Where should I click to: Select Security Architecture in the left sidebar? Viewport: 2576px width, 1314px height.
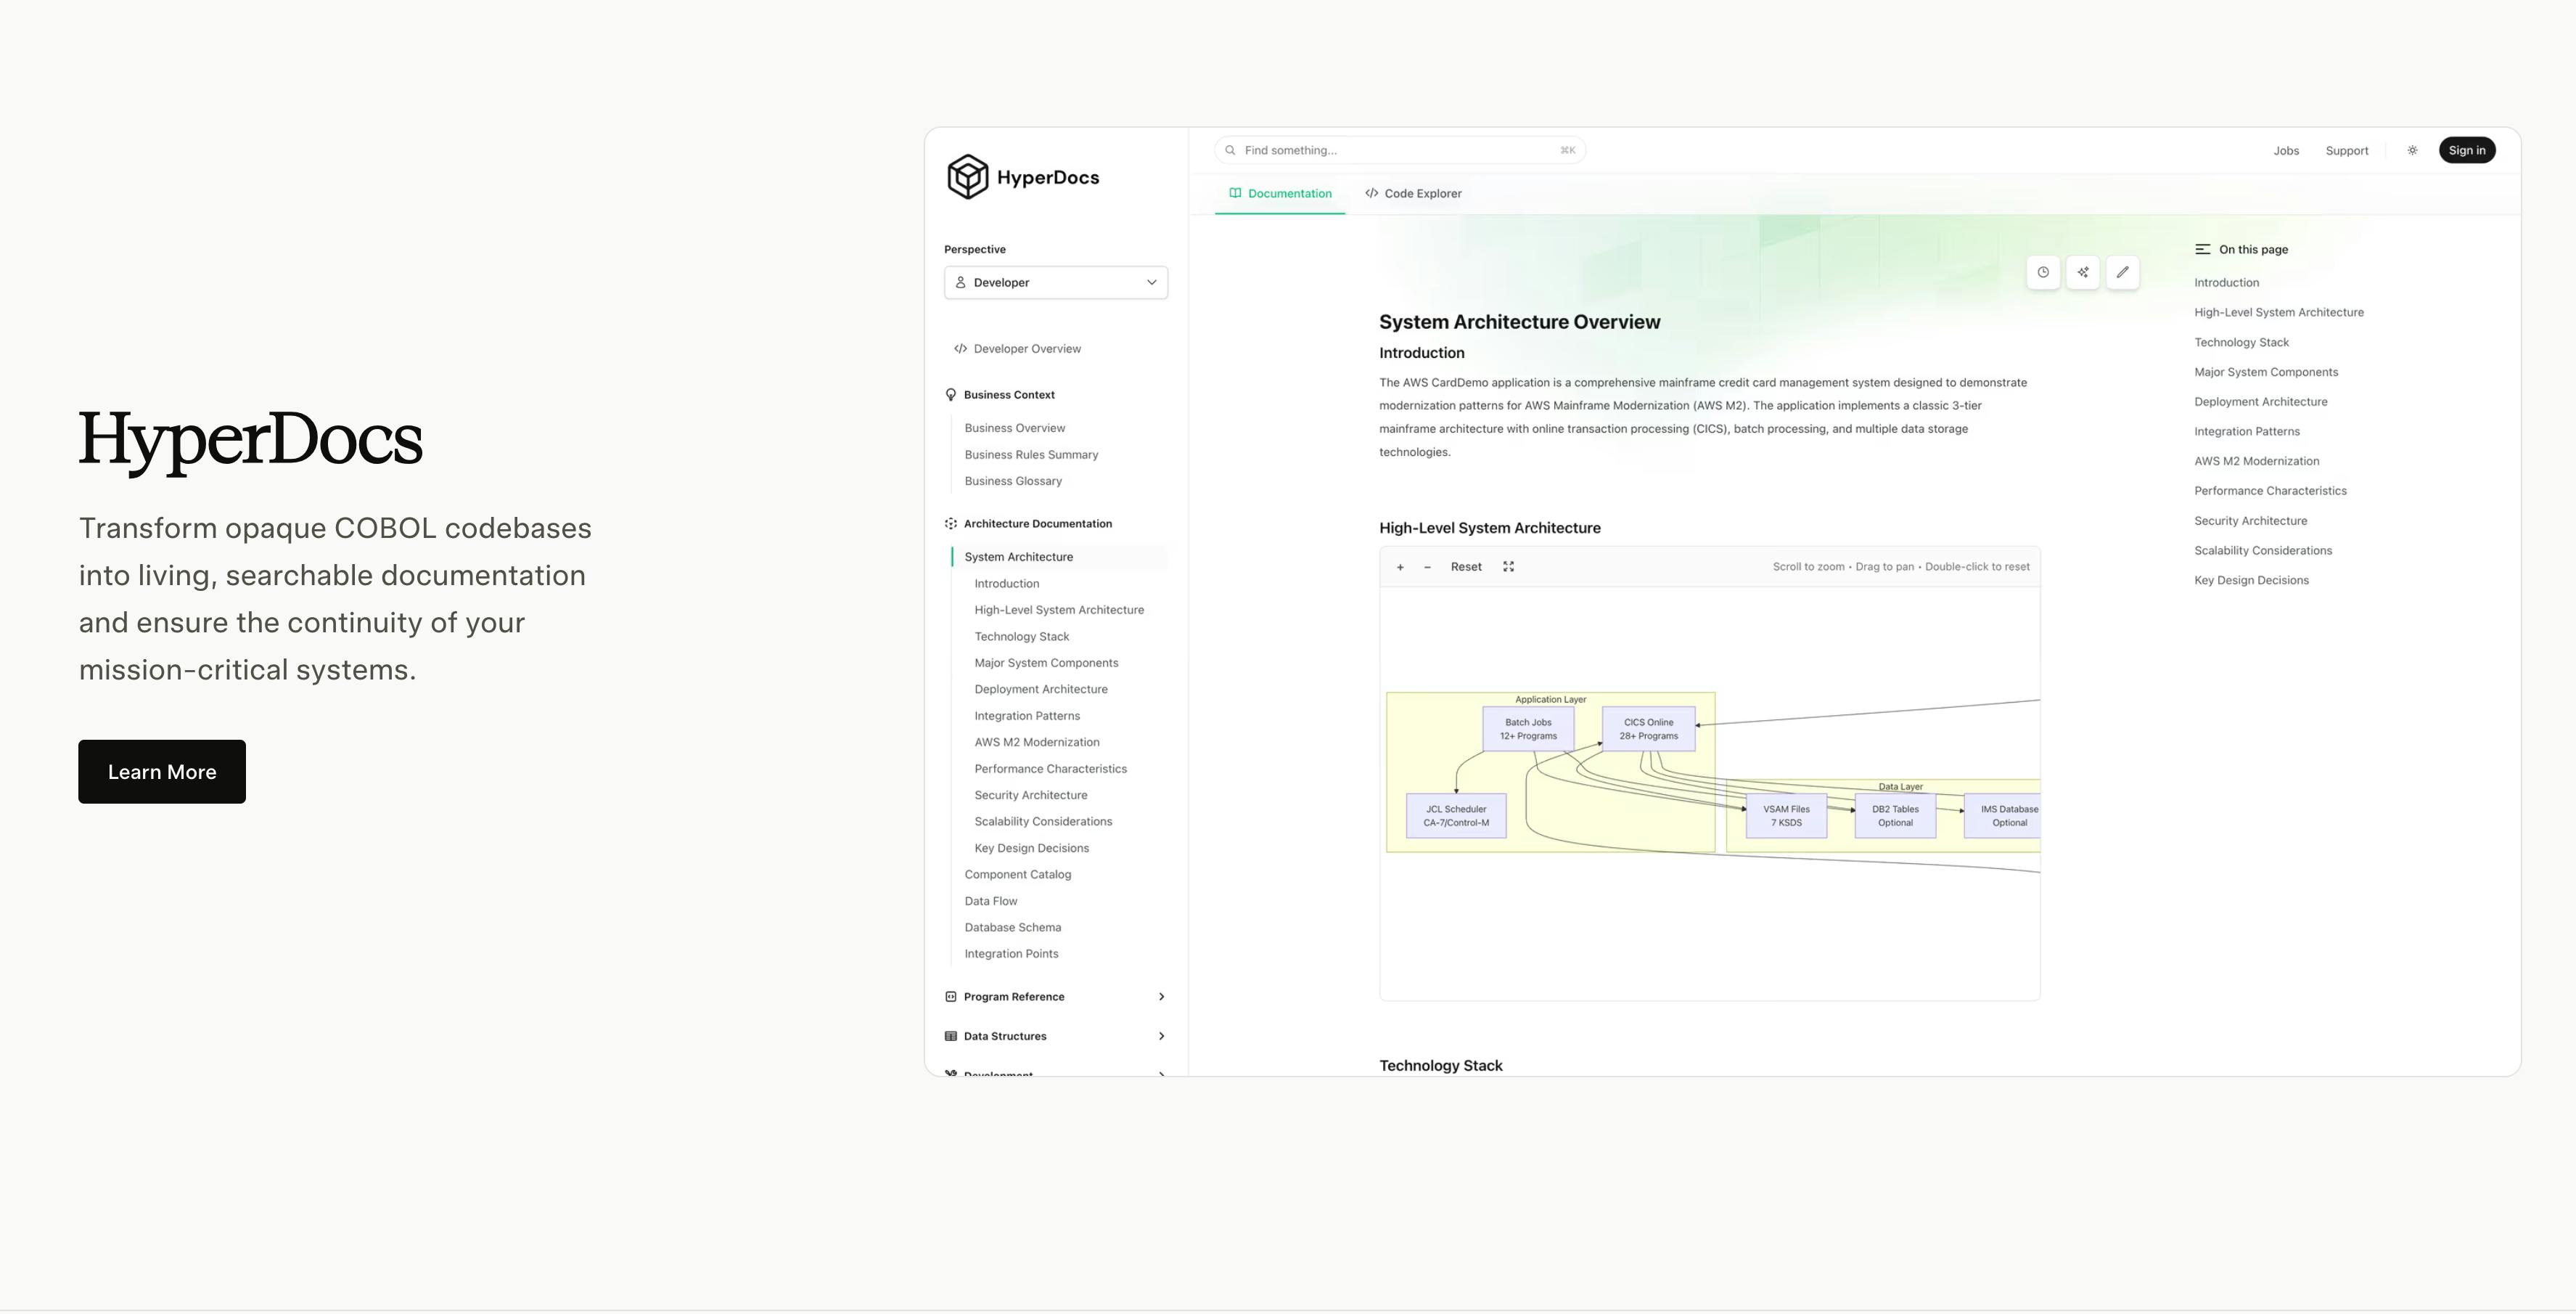[1030, 796]
